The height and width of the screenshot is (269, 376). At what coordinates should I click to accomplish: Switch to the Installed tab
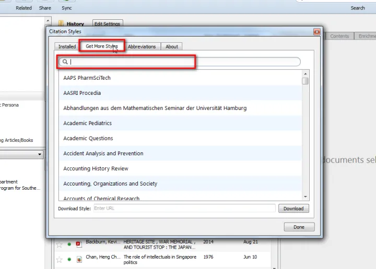click(67, 46)
